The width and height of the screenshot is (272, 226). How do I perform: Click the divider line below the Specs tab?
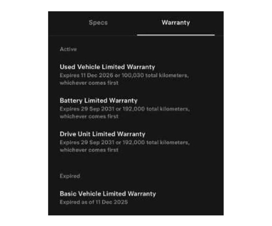pyautogui.click(x=92, y=36)
